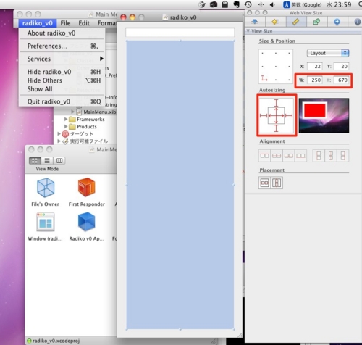Image resolution: width=362 pixels, height=345 pixels.
Task: Open the Format menu
Action: (x=107, y=23)
